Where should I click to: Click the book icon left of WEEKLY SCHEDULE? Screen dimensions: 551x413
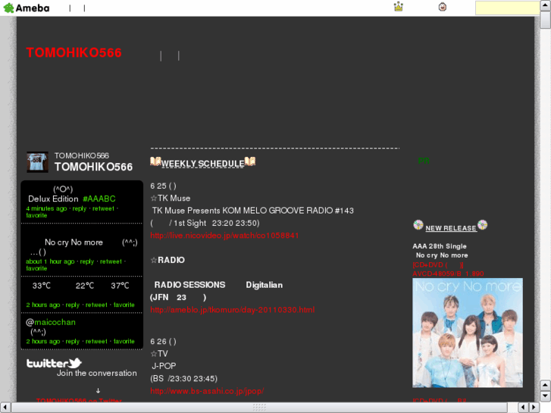pos(155,161)
